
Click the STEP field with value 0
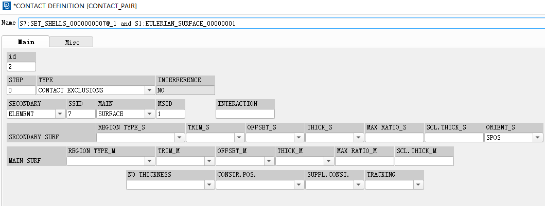coord(21,90)
